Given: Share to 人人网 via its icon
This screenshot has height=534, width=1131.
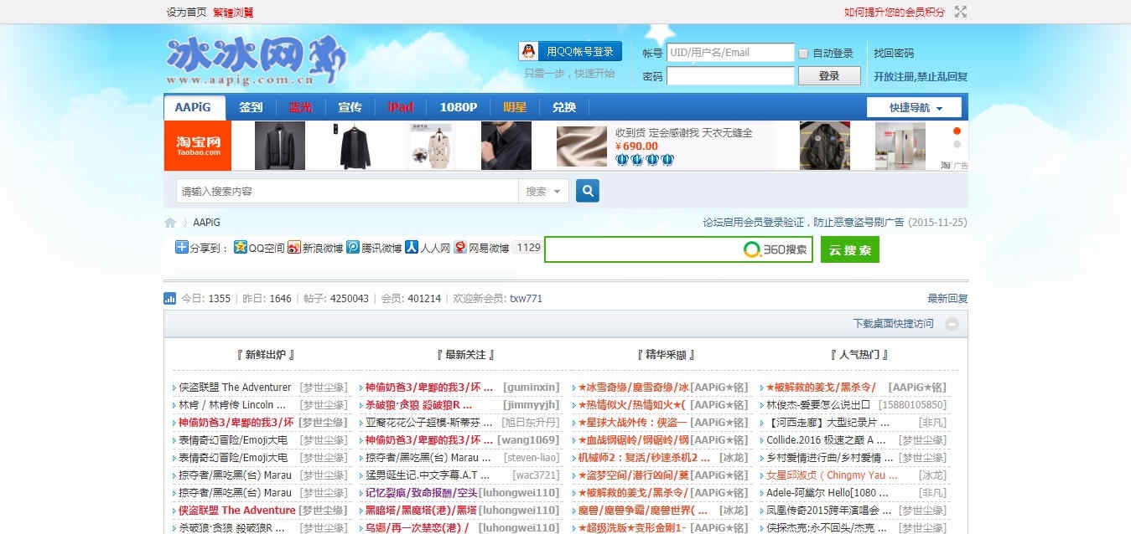Looking at the screenshot, I should pos(412,248).
